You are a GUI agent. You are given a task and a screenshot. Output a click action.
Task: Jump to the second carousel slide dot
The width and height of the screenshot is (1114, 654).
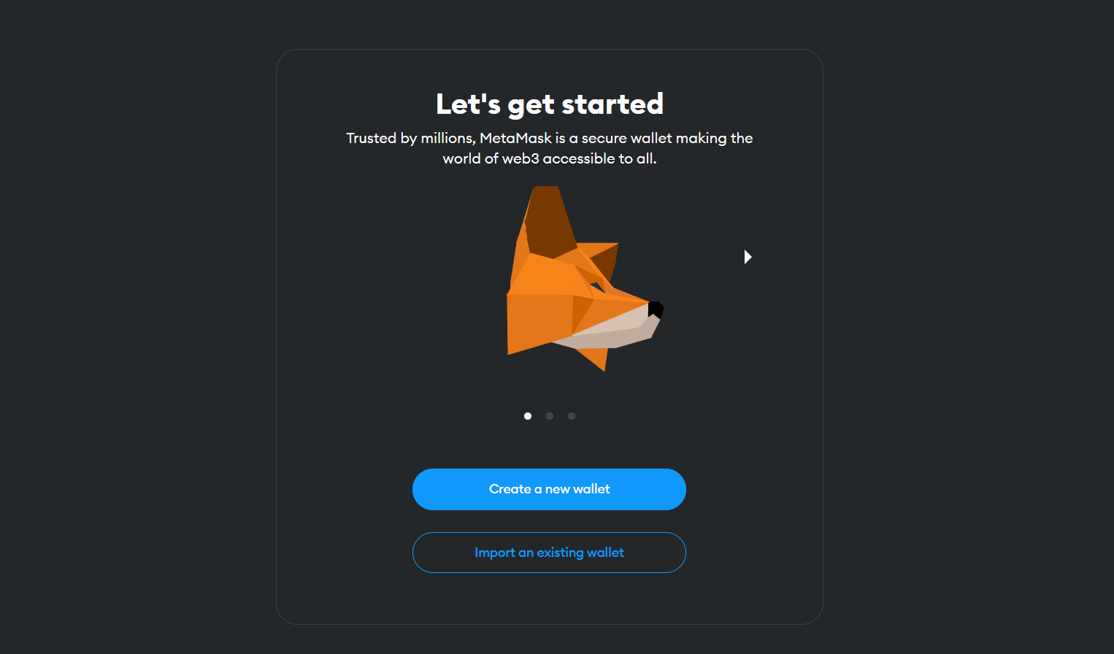[550, 416]
